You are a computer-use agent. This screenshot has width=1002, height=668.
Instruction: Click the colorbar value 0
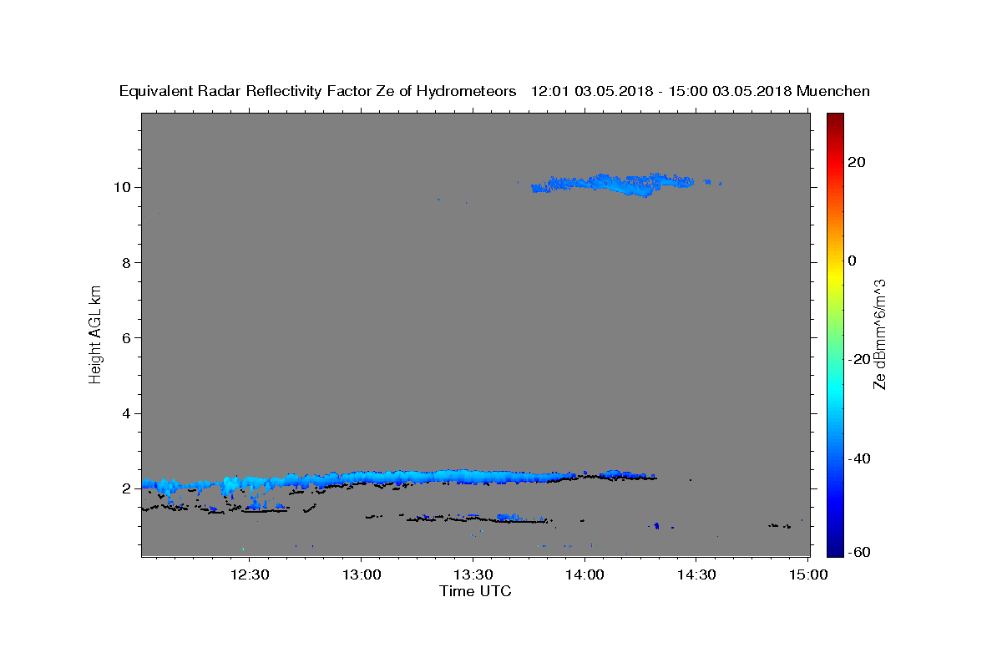point(853,261)
